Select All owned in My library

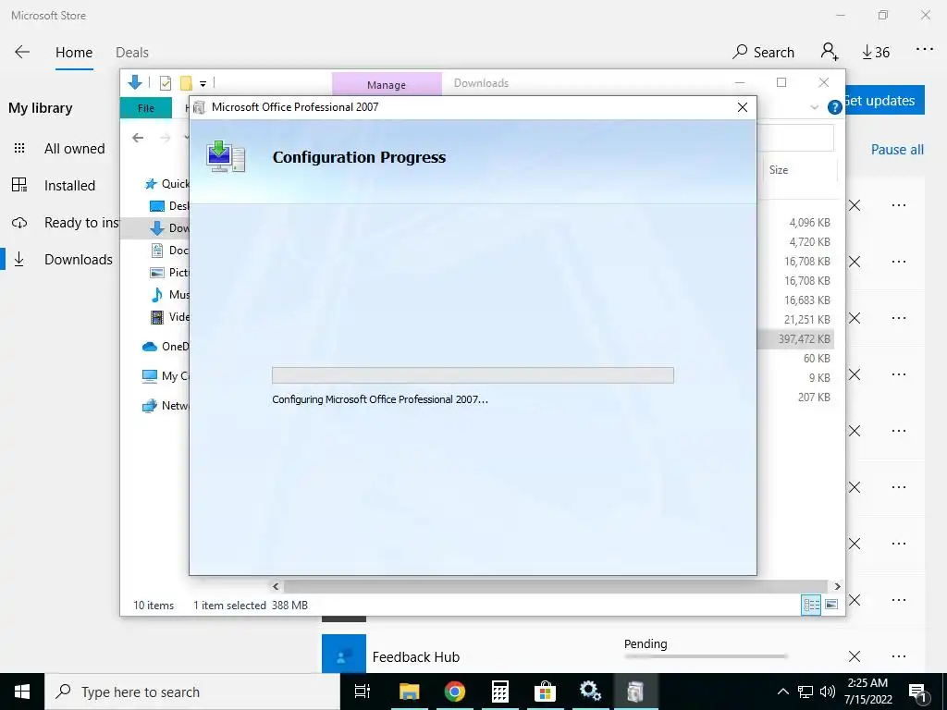point(59,149)
